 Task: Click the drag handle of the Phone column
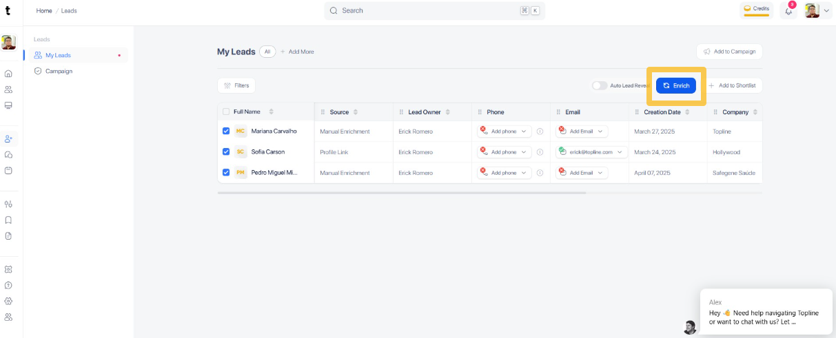[480, 112]
